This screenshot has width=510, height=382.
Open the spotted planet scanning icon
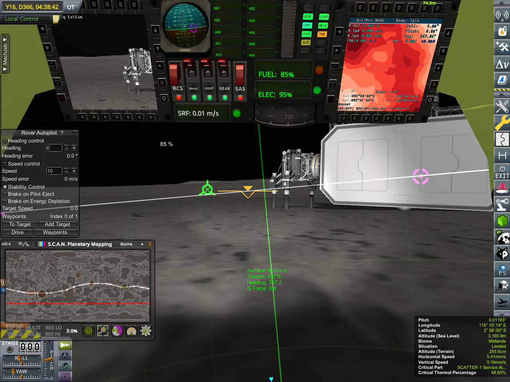click(x=502, y=237)
